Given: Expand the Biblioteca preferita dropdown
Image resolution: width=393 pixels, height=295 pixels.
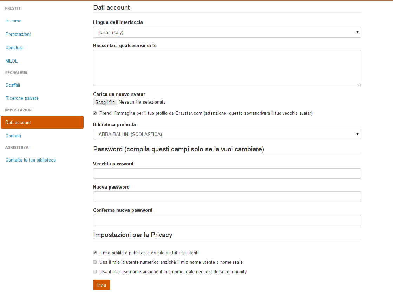Looking at the screenshot, I should coord(227,134).
